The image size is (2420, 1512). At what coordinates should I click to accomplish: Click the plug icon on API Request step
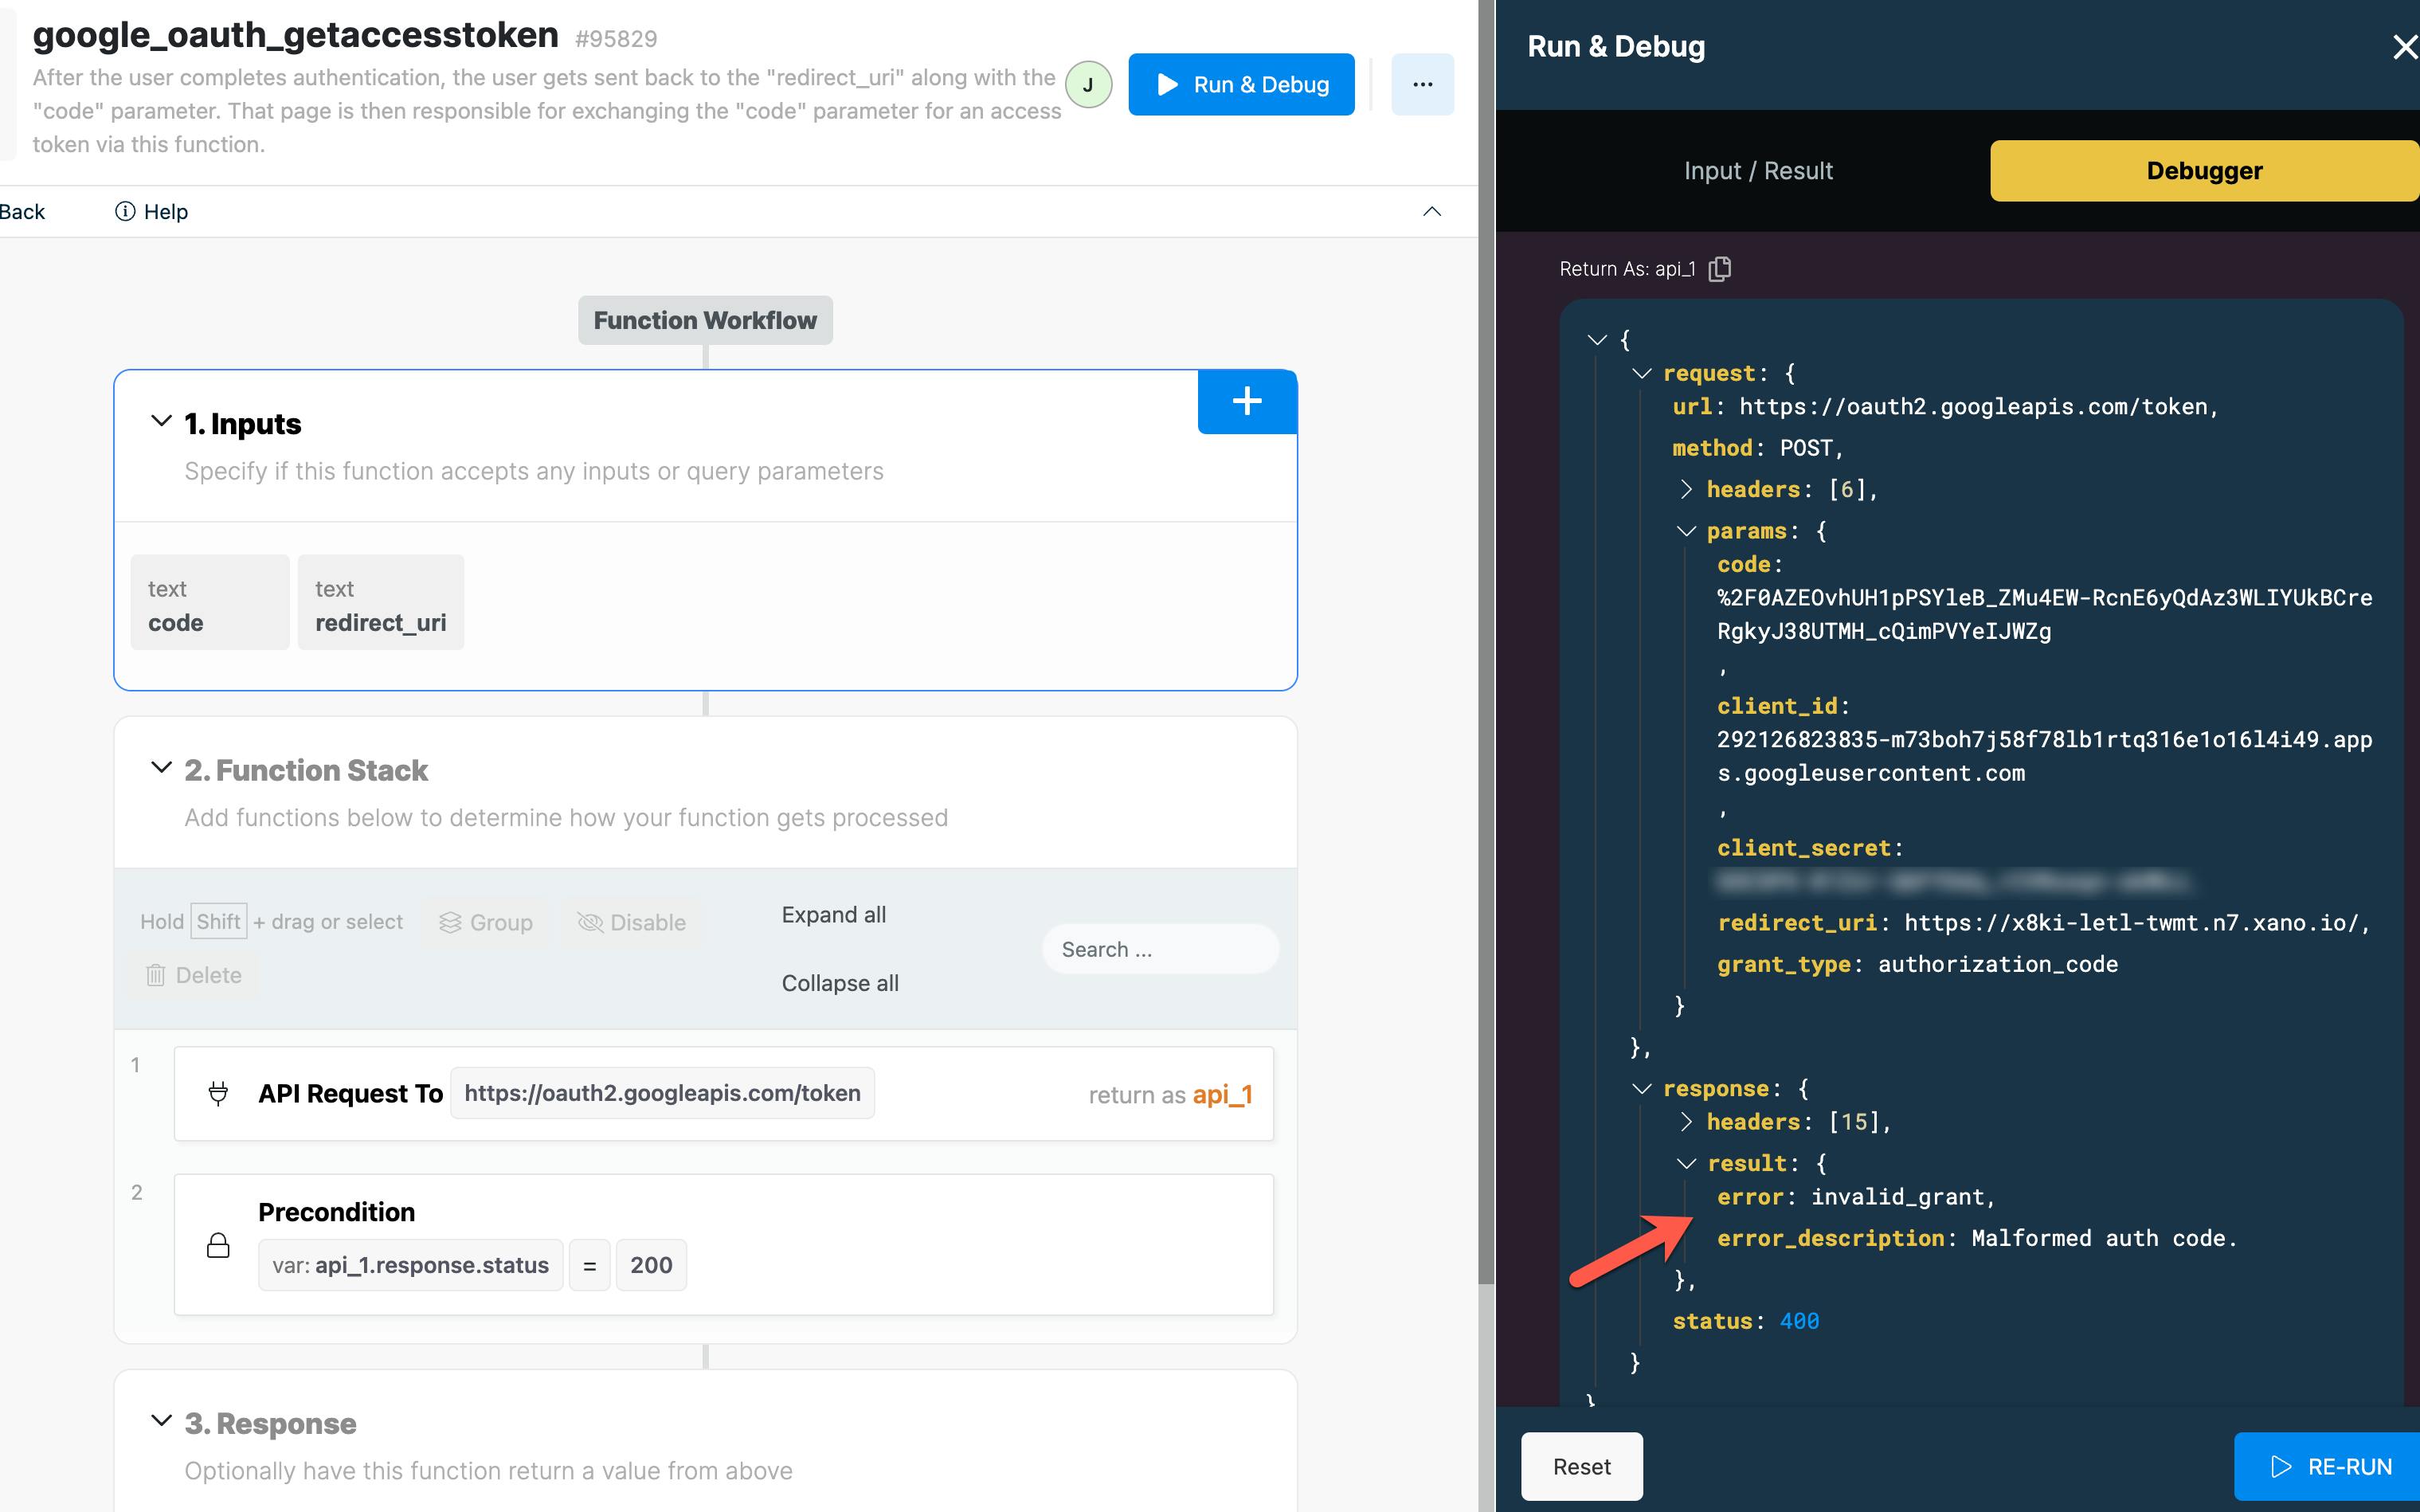click(218, 1093)
